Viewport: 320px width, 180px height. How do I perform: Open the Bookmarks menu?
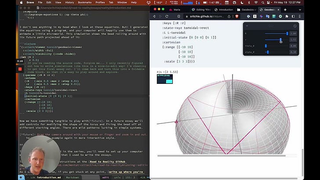point(85,3)
